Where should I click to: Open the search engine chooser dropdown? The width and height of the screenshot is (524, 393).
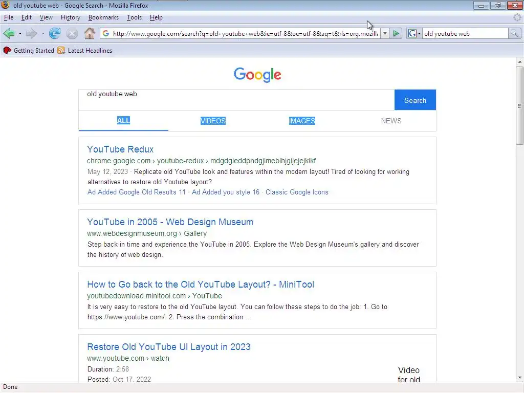[420, 34]
